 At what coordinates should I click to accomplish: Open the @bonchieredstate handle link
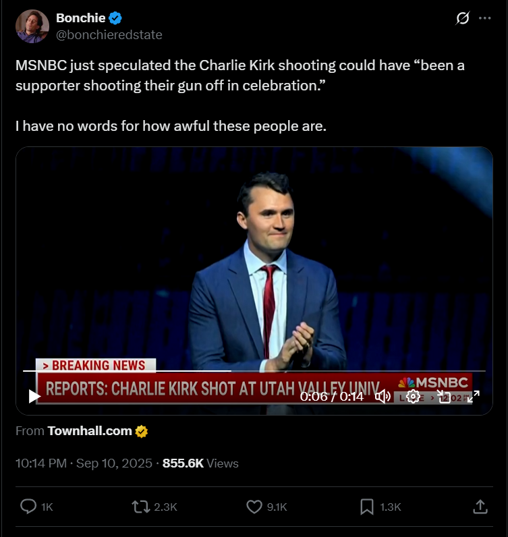(109, 35)
